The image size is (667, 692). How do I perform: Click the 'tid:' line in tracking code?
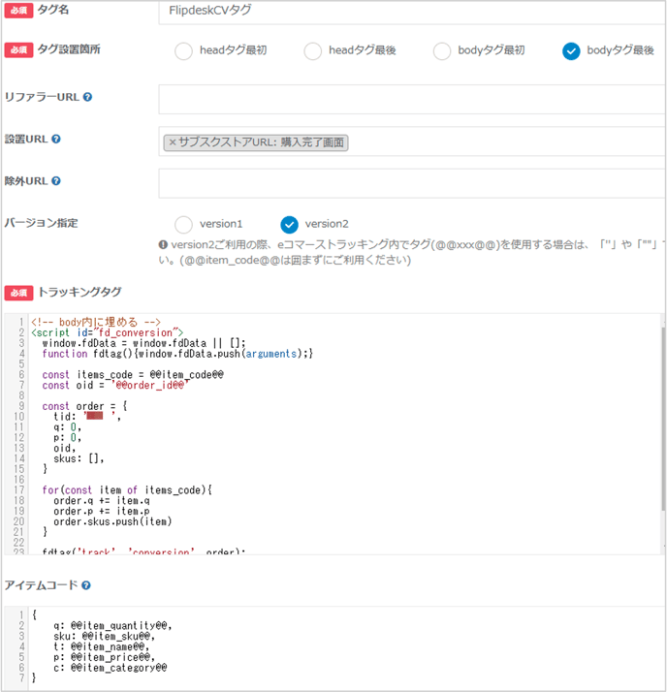point(86,417)
